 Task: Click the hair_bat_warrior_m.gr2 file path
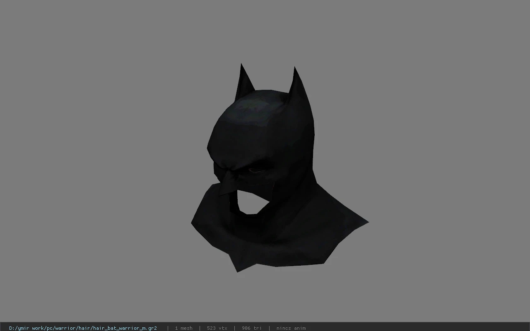(83, 328)
